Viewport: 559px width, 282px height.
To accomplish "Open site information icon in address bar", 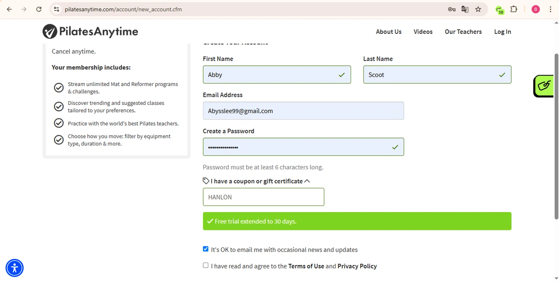I will click(57, 9).
